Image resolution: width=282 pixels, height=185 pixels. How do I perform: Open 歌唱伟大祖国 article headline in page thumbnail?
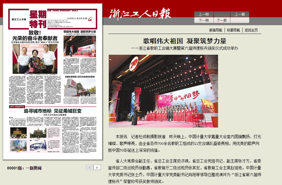pos(80,32)
